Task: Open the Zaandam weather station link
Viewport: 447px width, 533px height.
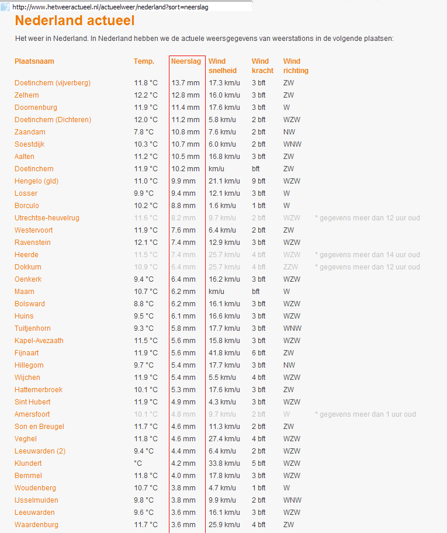Action: (x=30, y=132)
